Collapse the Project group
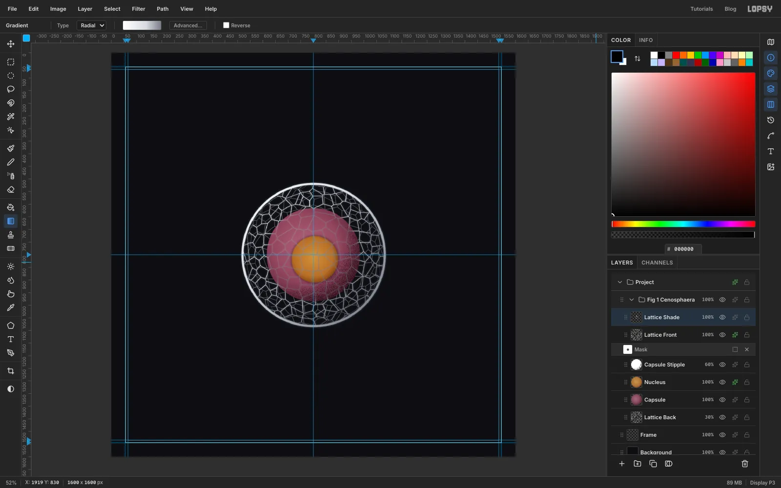781x488 pixels. tap(620, 282)
